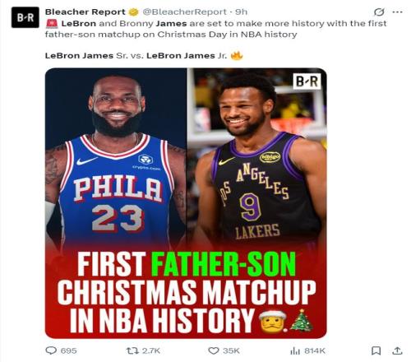Viewport: 411px width, 362px height.
Task: Click the B/R logo on the image
Action: tap(307, 81)
